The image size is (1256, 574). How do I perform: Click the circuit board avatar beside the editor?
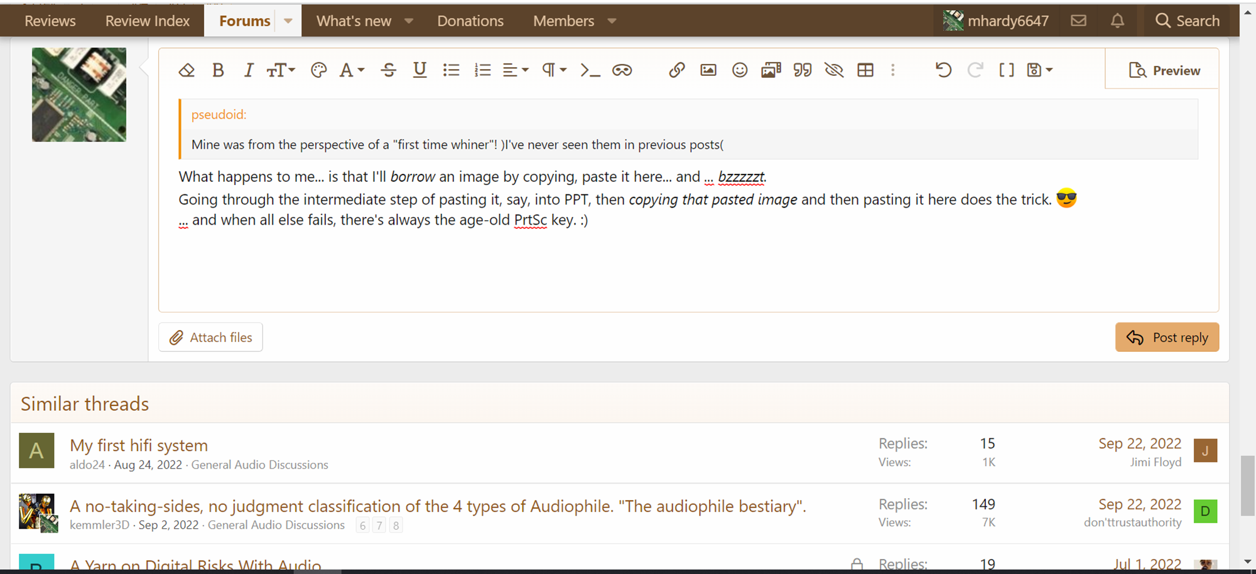79,95
